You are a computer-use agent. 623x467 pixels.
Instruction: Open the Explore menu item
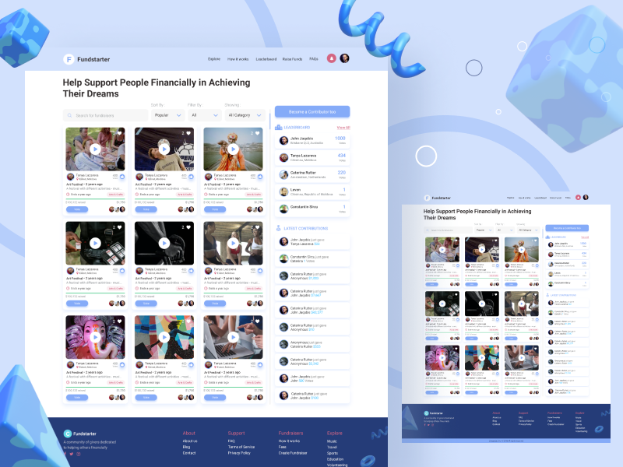point(214,58)
